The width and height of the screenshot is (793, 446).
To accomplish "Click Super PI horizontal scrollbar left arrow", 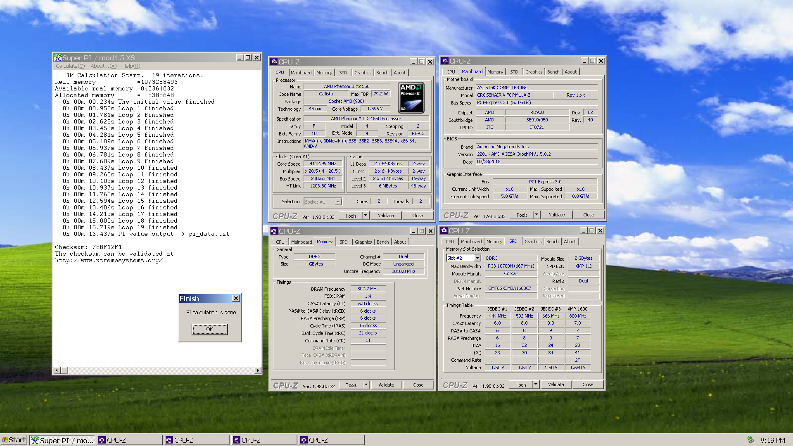I will [x=57, y=370].
